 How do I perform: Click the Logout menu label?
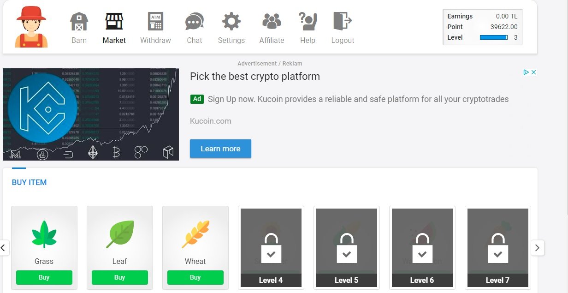[343, 40]
